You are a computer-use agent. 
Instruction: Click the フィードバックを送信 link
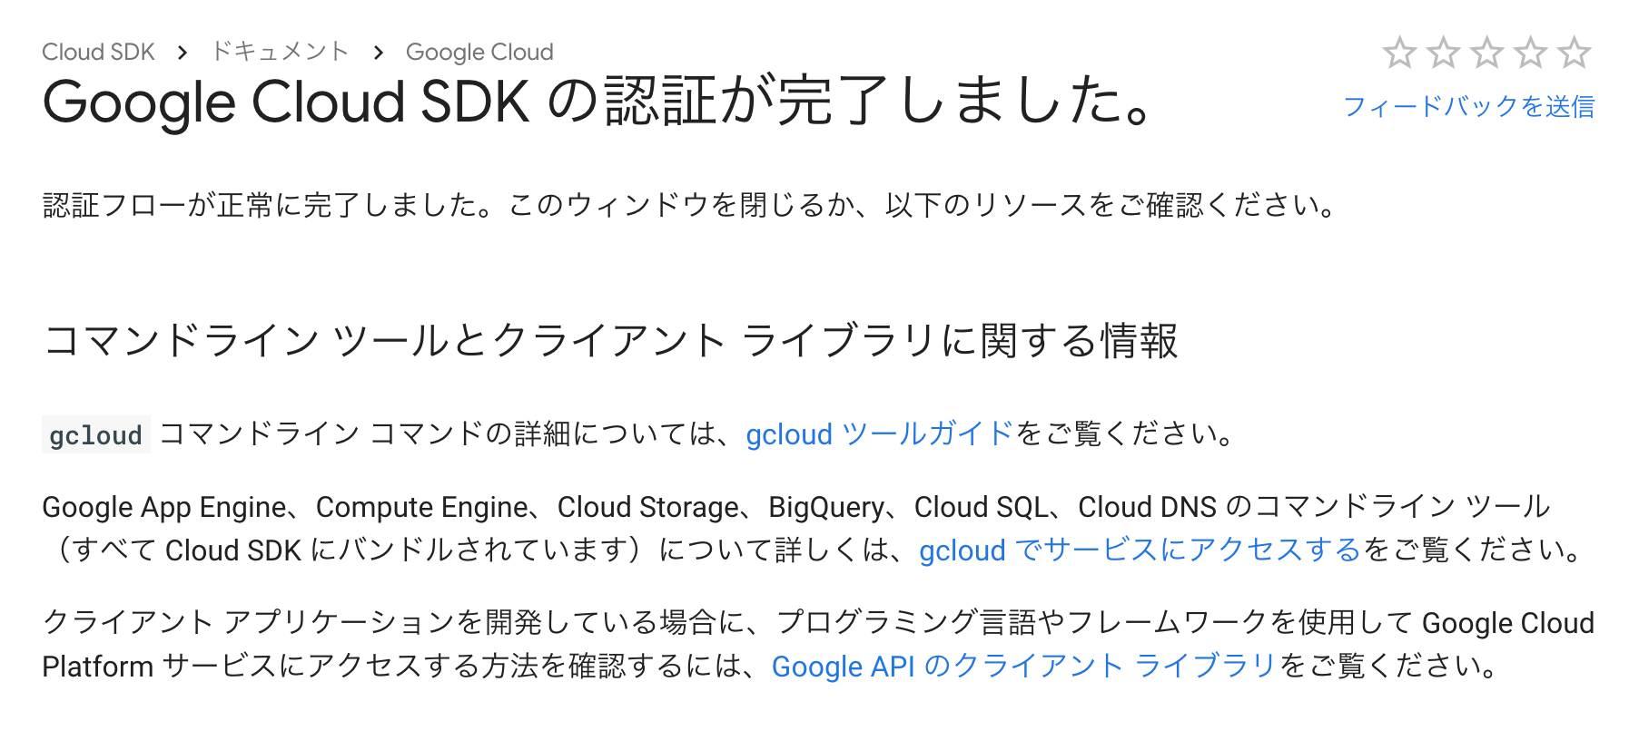(x=1468, y=107)
